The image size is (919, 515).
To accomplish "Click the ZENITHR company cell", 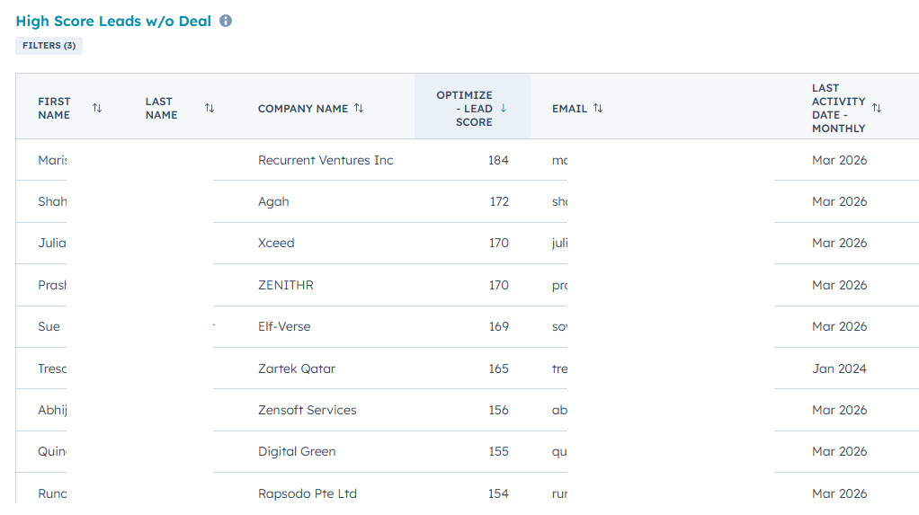I will (285, 285).
